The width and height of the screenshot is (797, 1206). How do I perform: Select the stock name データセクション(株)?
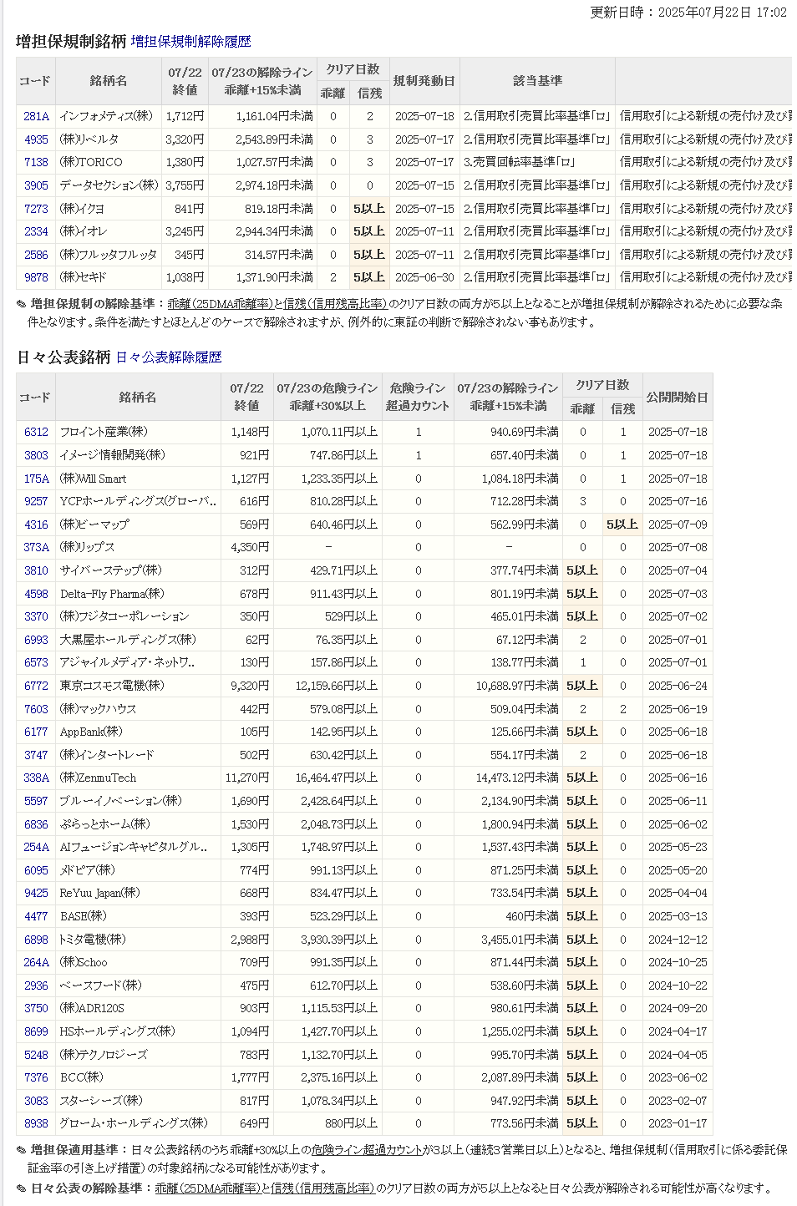(109, 185)
